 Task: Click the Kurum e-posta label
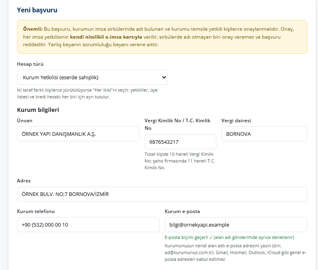pos(183,211)
